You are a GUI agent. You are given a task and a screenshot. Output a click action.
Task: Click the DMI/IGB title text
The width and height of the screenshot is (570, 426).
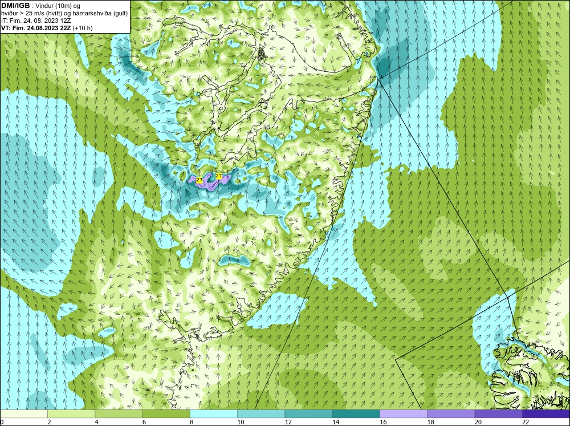pyautogui.click(x=15, y=5)
